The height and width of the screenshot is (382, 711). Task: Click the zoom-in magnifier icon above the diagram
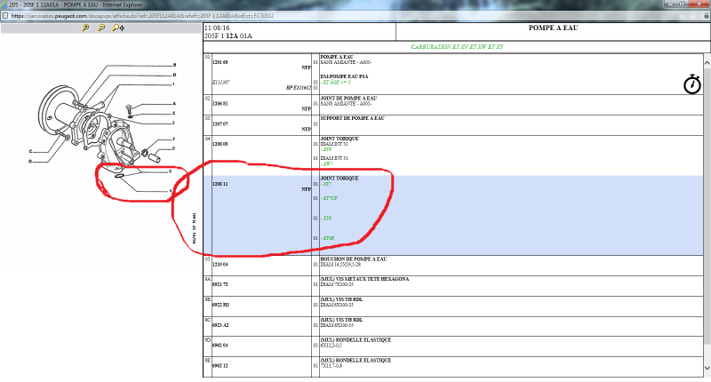(85, 28)
